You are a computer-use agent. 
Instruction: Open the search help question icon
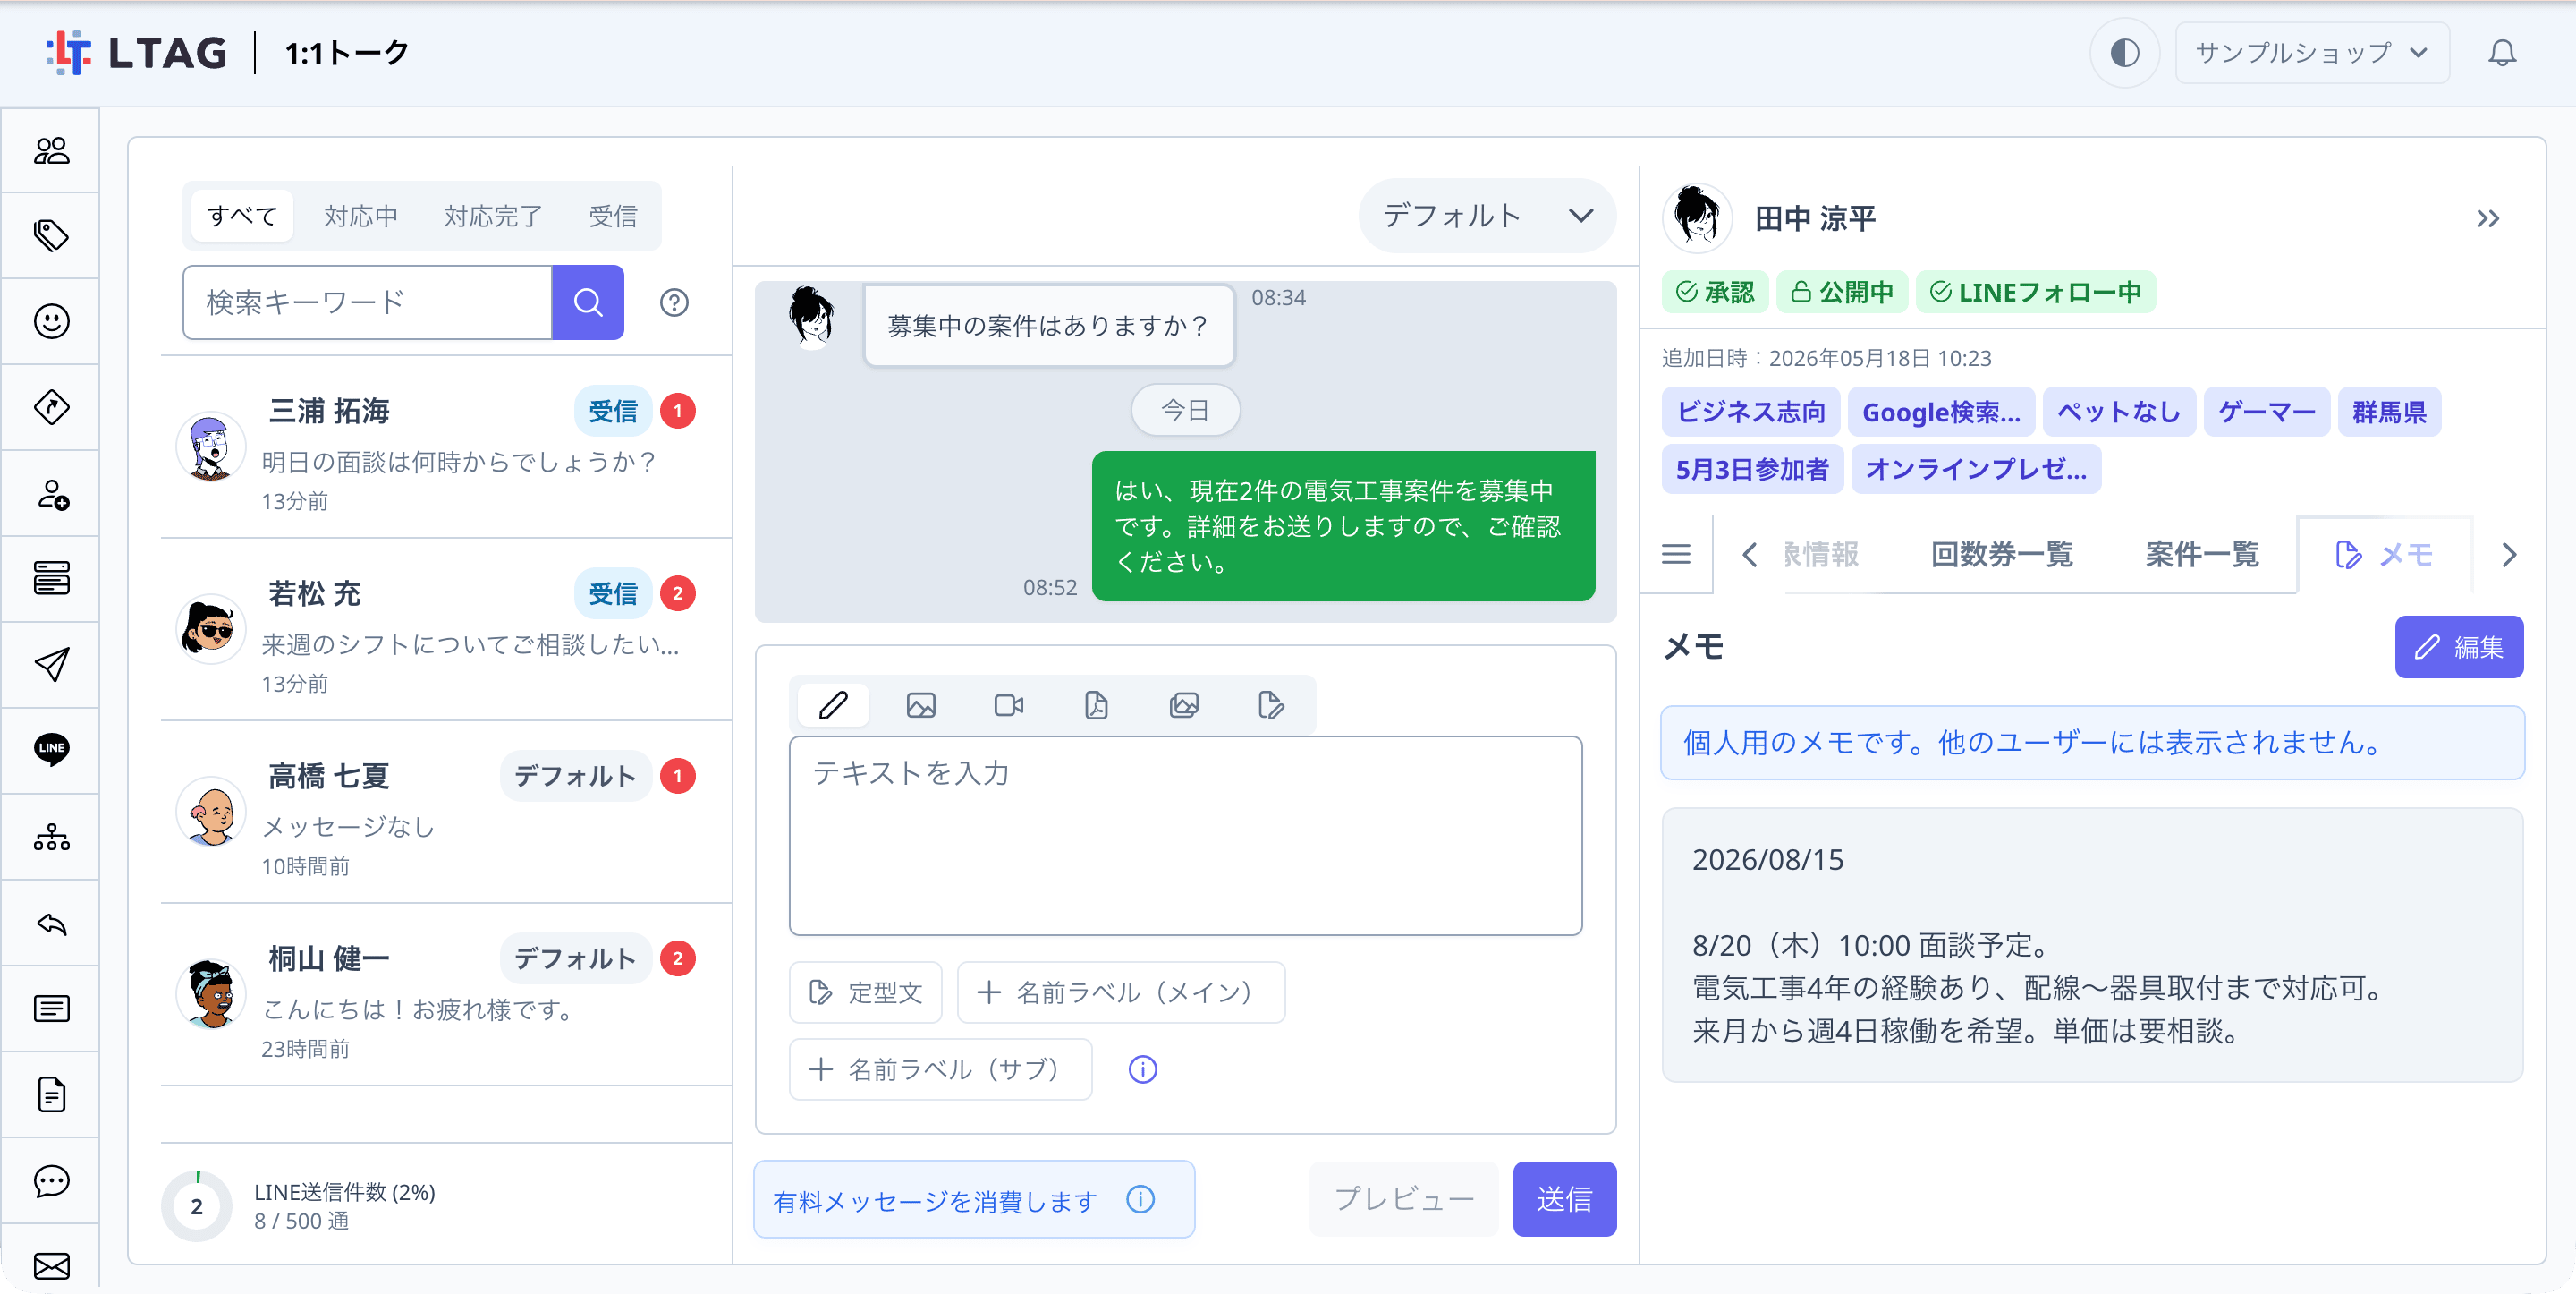[674, 302]
